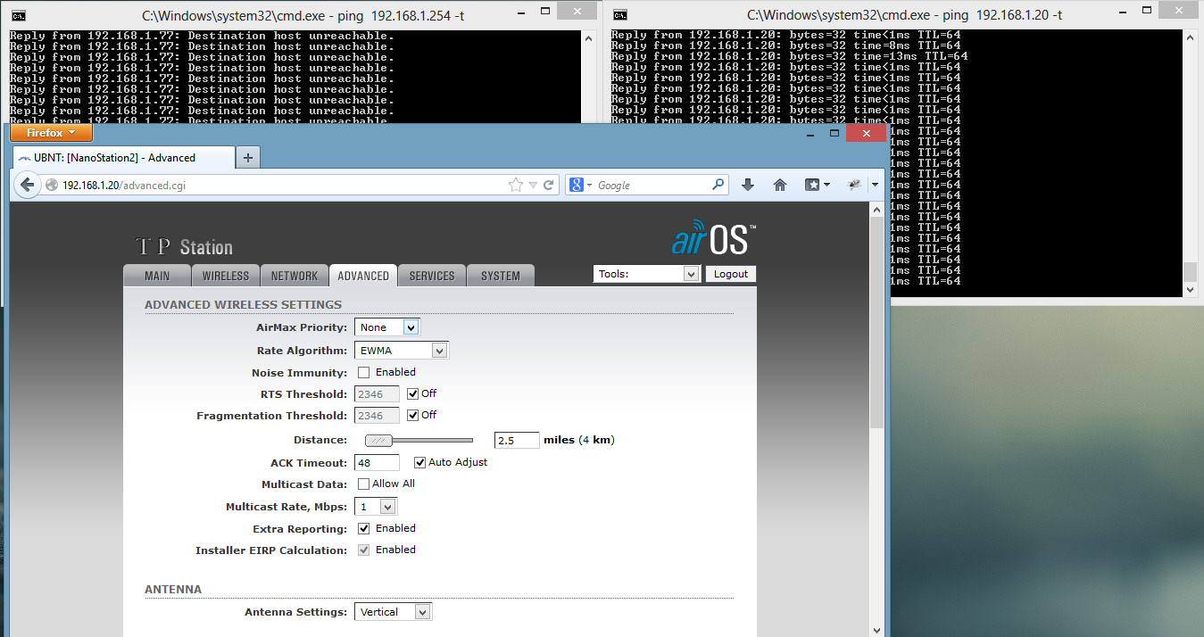Click the airOS logo

713,239
